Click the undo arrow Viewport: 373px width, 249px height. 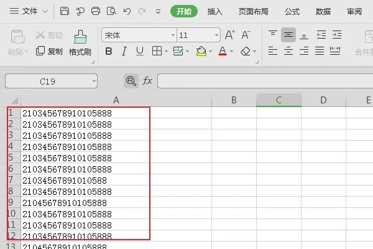click(x=127, y=11)
